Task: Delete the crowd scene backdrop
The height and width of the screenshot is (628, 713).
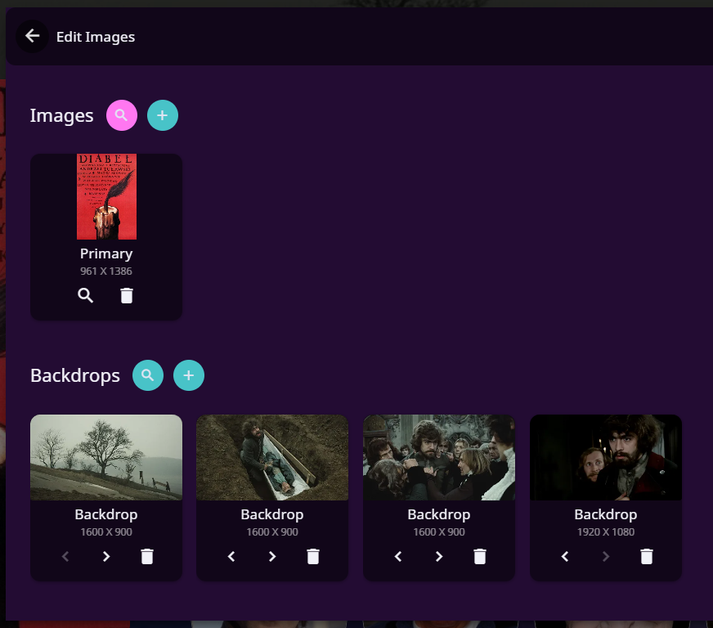Action: click(480, 557)
